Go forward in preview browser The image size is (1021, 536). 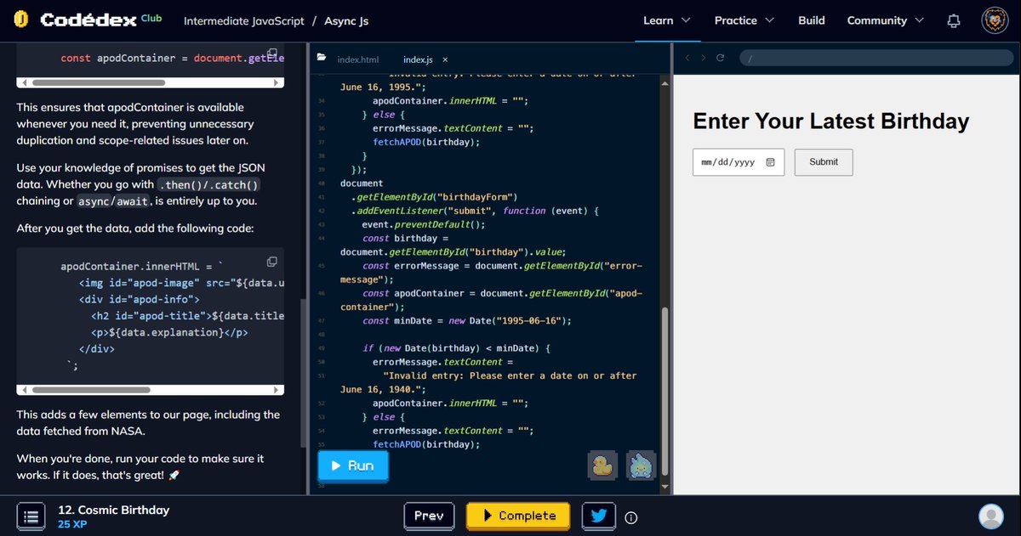click(704, 58)
